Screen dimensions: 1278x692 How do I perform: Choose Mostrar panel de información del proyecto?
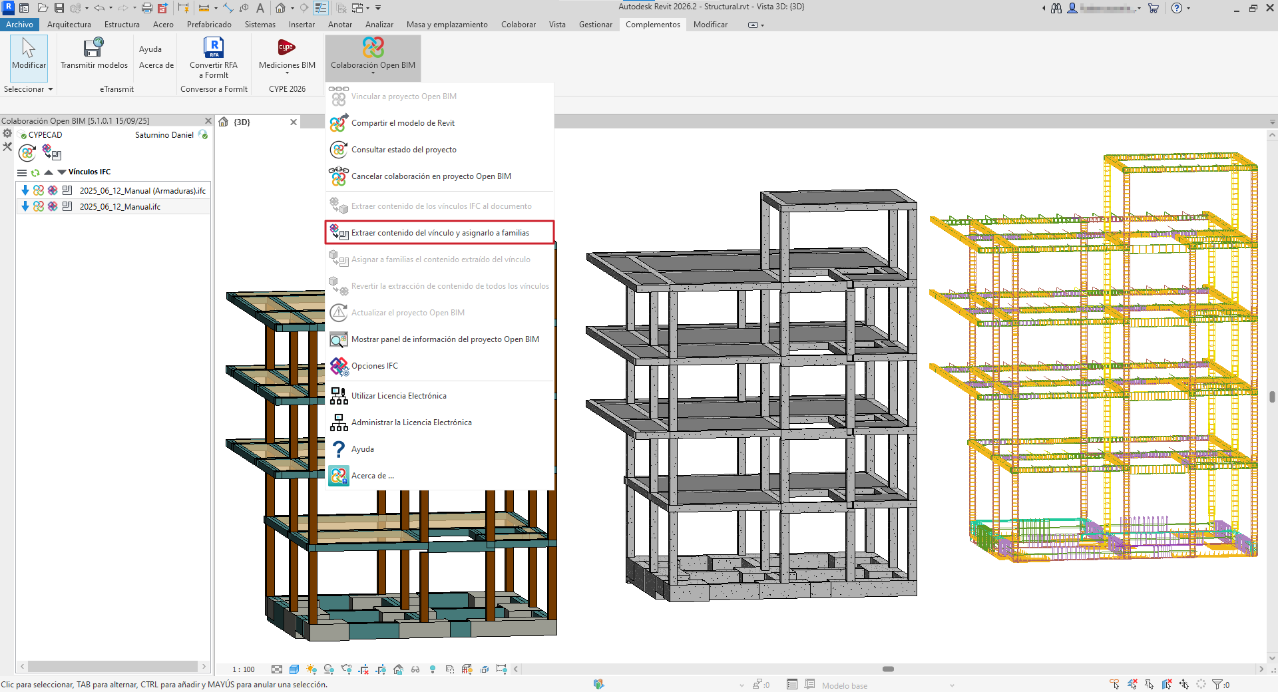[439, 339]
